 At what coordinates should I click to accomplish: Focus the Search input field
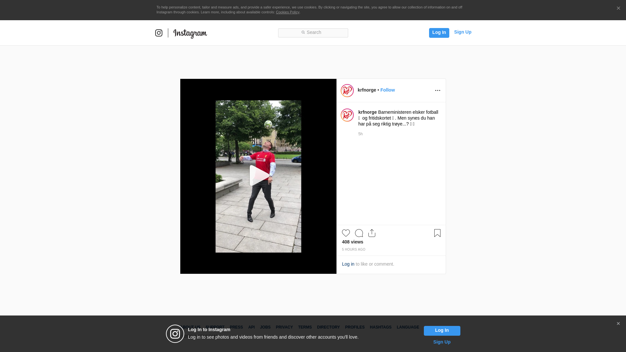tap(313, 33)
